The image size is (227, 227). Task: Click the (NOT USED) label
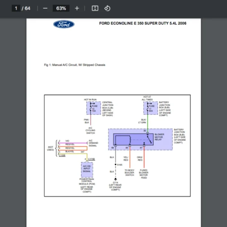coord(50,148)
